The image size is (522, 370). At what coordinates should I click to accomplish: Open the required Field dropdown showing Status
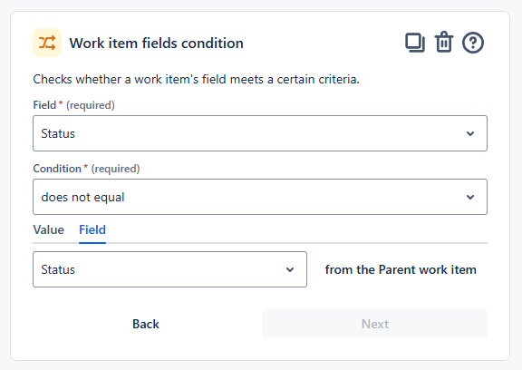260,133
